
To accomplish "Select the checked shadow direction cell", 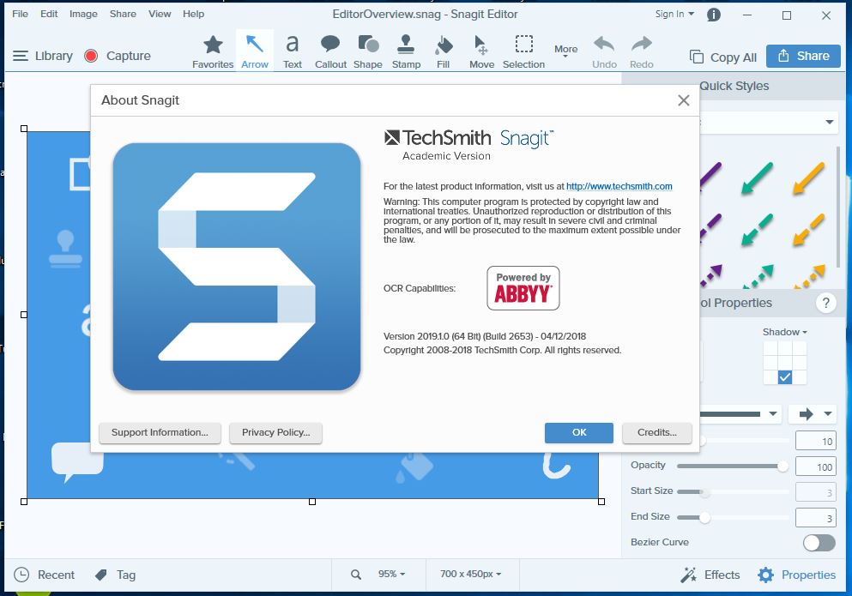I will 784,377.
